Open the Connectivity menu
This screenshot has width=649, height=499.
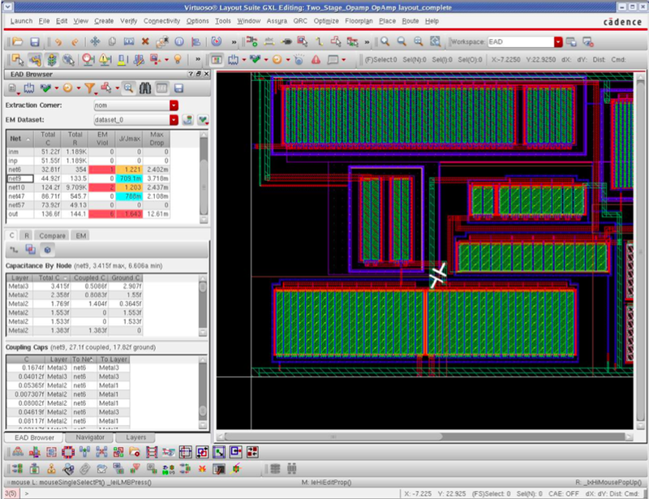161,21
